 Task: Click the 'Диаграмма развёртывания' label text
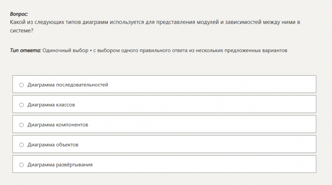(x=60, y=165)
